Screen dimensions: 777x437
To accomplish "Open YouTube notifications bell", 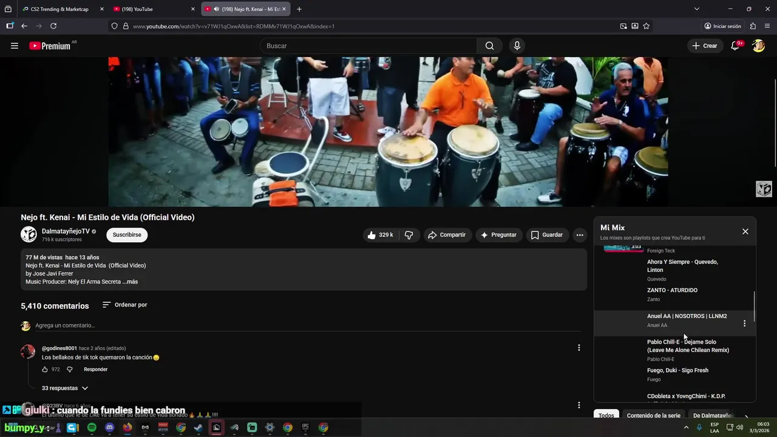I will pyautogui.click(x=735, y=46).
